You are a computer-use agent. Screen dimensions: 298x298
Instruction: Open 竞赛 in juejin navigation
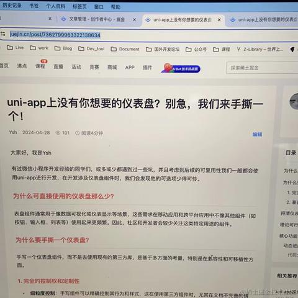(94, 67)
